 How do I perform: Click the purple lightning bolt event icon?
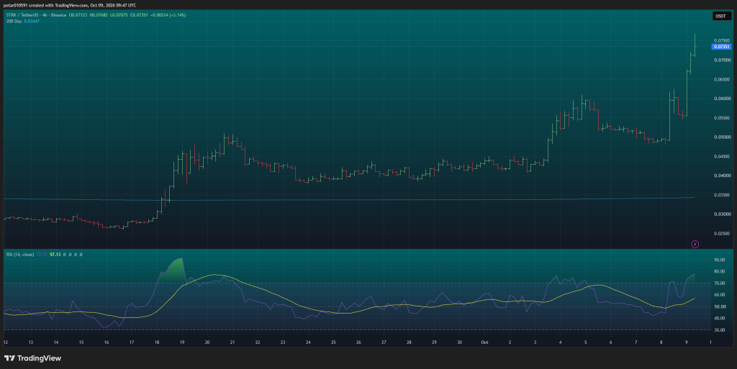click(x=695, y=244)
